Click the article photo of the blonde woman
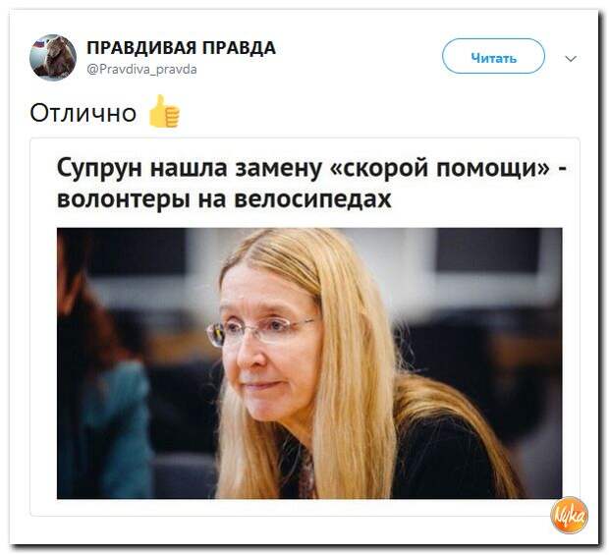 tap(309, 363)
